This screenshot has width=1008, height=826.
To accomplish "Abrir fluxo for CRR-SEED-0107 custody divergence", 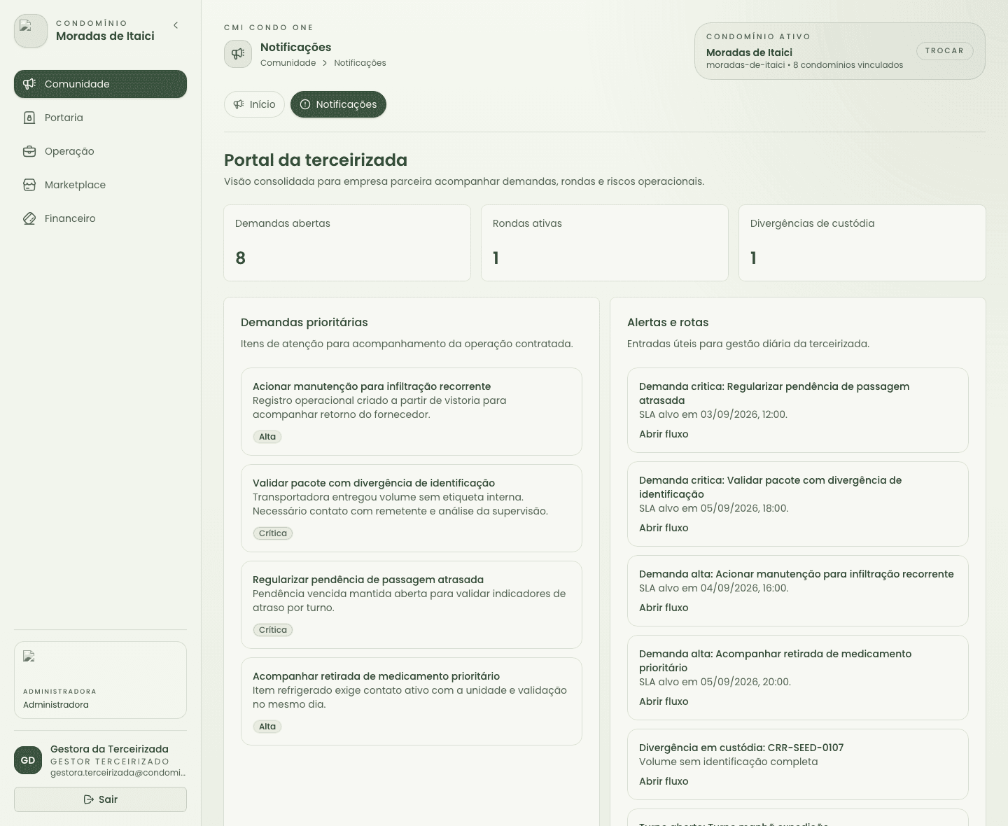I will point(664,781).
